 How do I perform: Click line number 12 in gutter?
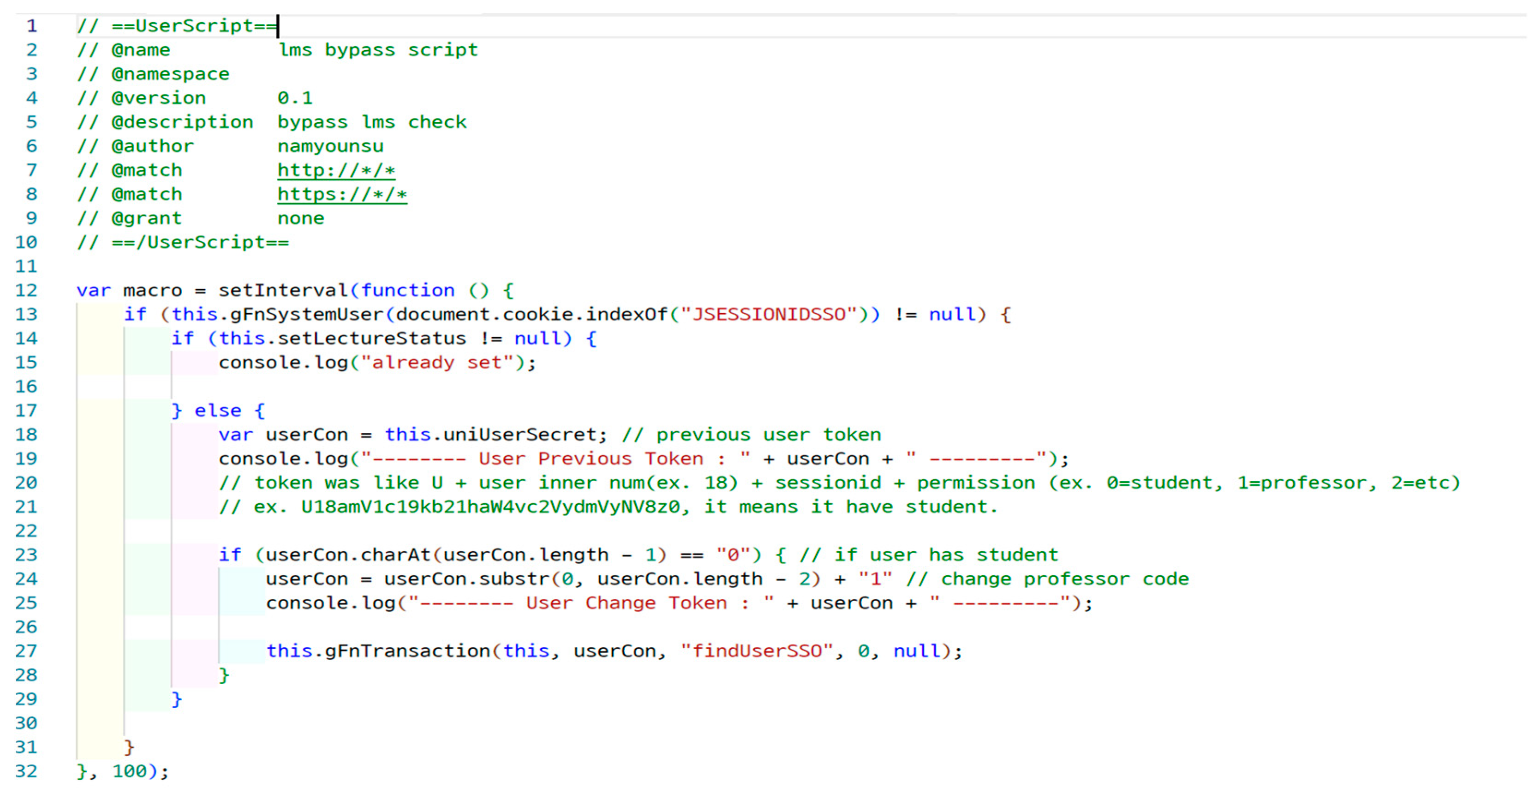coord(26,291)
